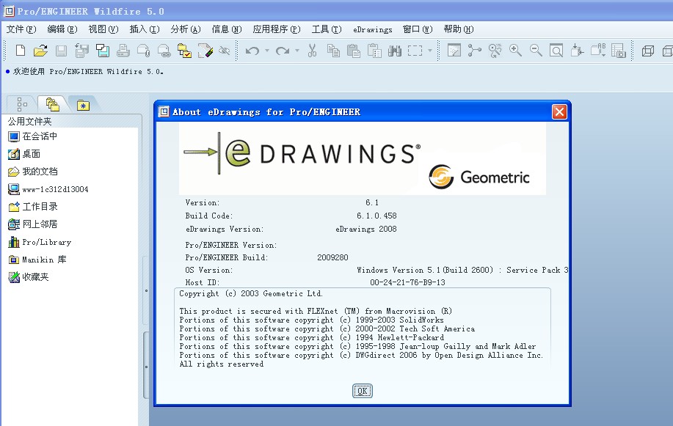This screenshot has height=426, width=673.
Task: Click the Undo arrow icon
Action: click(x=252, y=51)
